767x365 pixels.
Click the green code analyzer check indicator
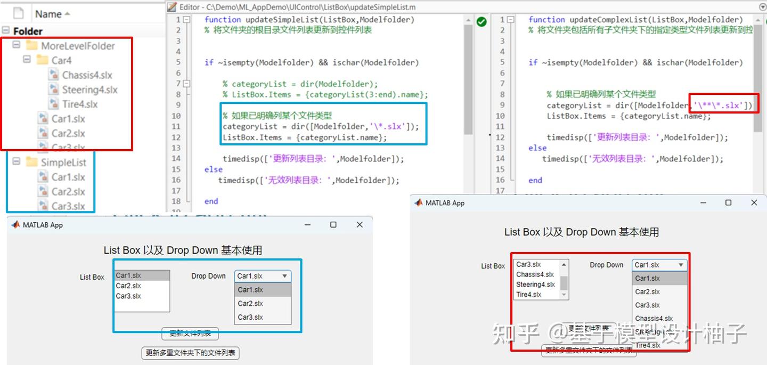click(x=482, y=22)
